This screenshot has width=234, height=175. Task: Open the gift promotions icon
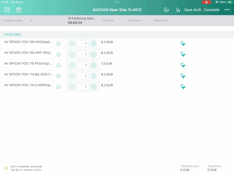click(x=19, y=10)
